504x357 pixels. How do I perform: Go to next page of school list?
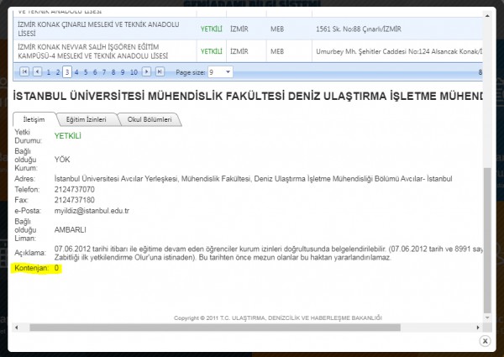tap(146, 71)
